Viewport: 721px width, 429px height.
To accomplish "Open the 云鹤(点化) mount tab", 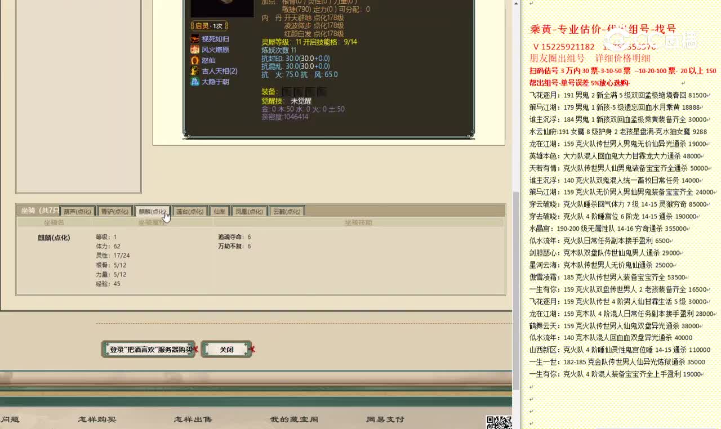I will pyautogui.click(x=287, y=212).
